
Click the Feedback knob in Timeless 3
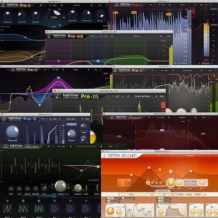78,188
